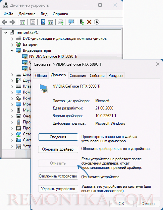Collapse the remontkaPC root node
Image resolution: width=163 pixels, height=210 pixels.
(6, 33)
